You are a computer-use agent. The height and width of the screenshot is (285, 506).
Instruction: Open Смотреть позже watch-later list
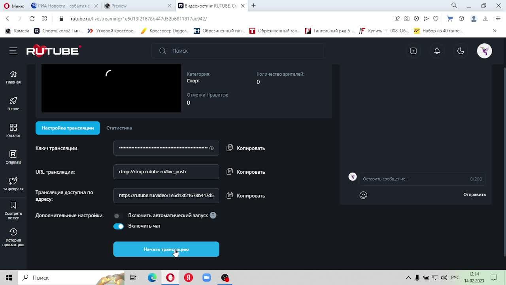click(x=13, y=211)
